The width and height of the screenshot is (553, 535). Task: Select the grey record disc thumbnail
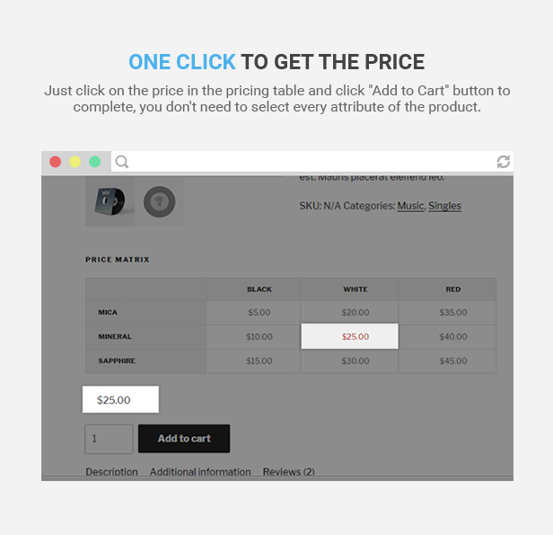160,201
